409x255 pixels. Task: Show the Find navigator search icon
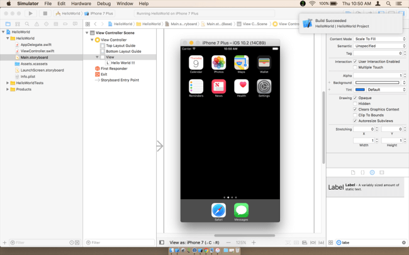[x=27, y=24]
